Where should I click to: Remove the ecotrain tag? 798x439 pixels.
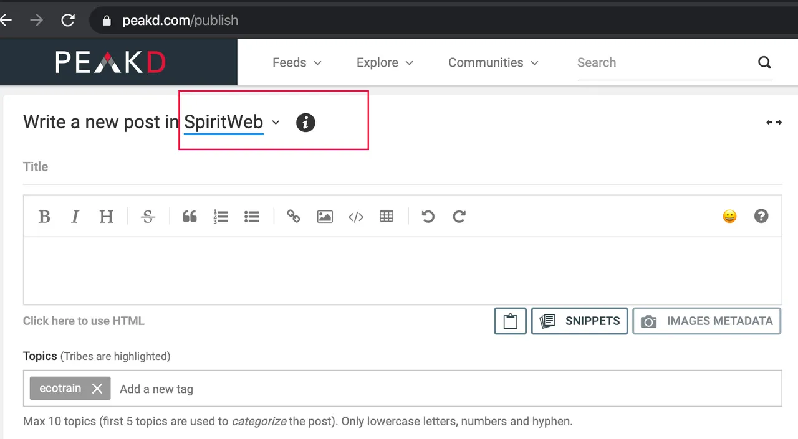(x=97, y=389)
